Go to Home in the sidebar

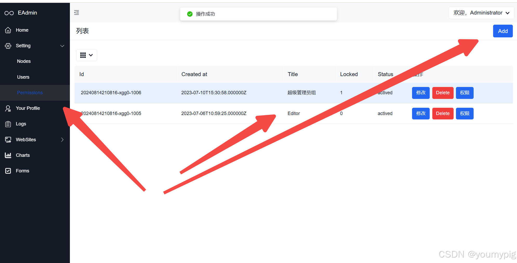pyautogui.click(x=35, y=30)
